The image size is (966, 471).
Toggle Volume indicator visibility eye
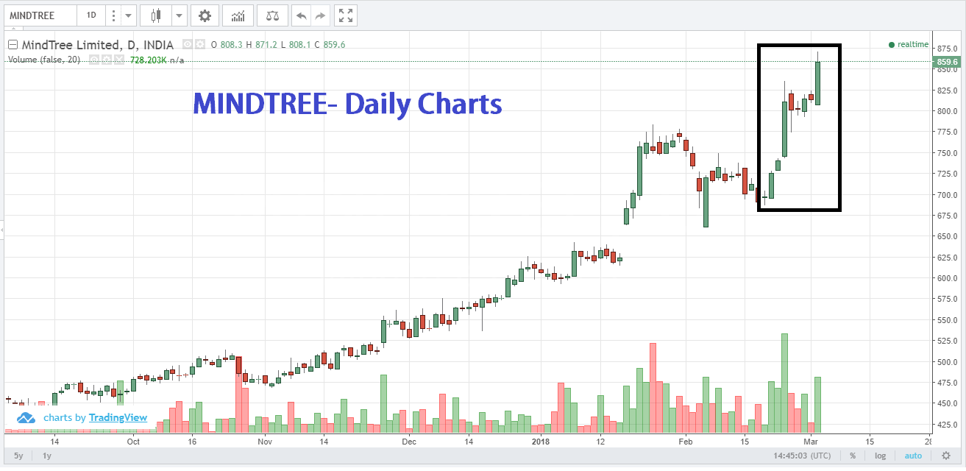pos(94,60)
